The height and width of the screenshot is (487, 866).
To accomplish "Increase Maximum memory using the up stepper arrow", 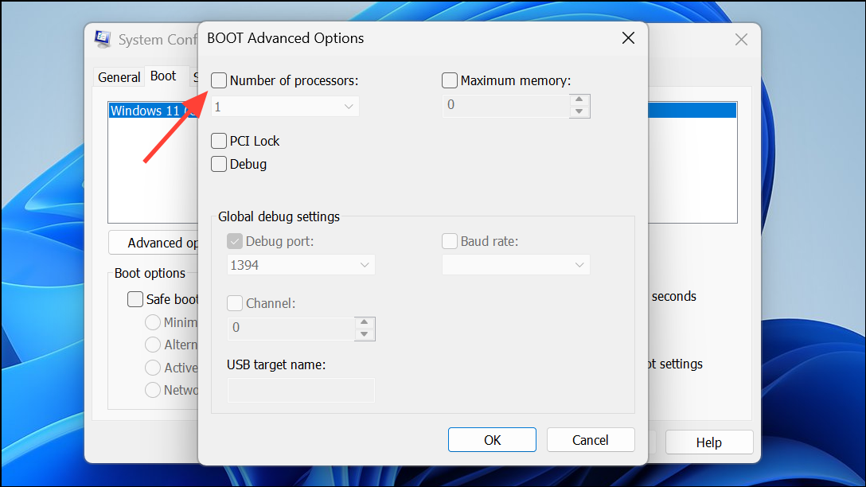I will click(580, 100).
